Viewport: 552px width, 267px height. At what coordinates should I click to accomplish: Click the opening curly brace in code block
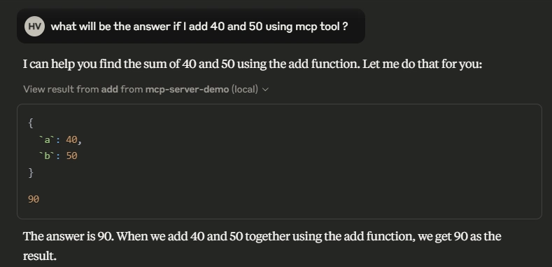pos(31,123)
